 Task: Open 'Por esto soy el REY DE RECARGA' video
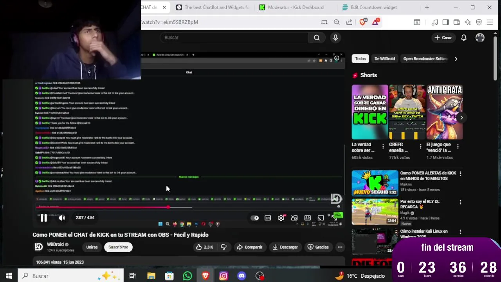tap(375, 211)
